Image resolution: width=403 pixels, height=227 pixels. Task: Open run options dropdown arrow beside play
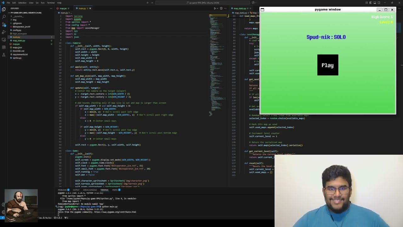pos(218,8)
